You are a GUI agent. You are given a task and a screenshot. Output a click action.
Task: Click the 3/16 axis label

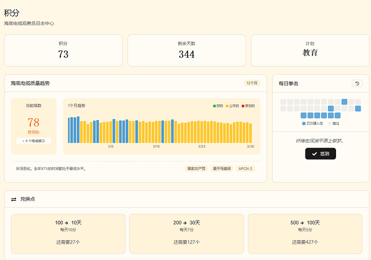(156, 146)
